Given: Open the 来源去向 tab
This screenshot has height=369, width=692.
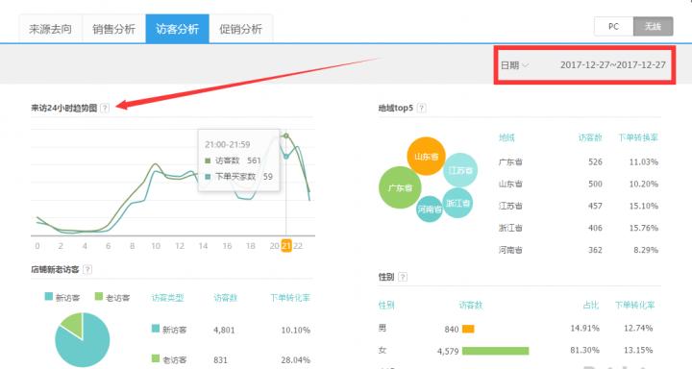Looking at the screenshot, I should 50,29.
